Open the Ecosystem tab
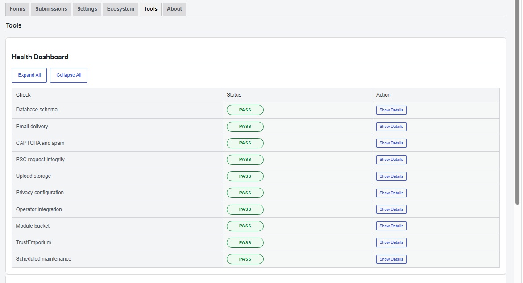This screenshot has width=523, height=283. click(x=120, y=9)
